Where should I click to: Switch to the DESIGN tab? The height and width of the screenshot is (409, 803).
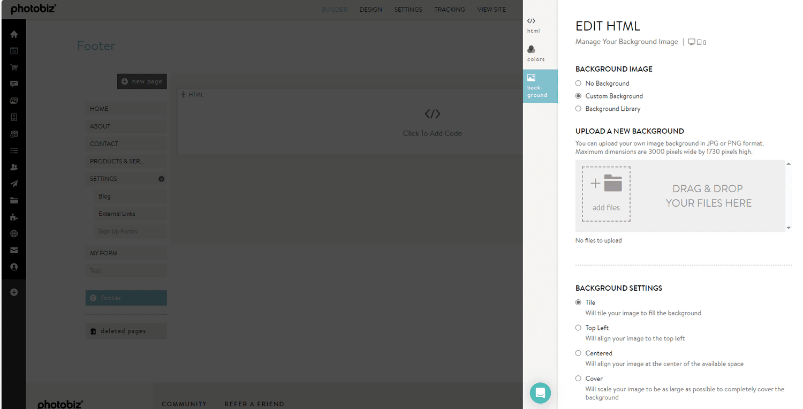pyautogui.click(x=370, y=9)
